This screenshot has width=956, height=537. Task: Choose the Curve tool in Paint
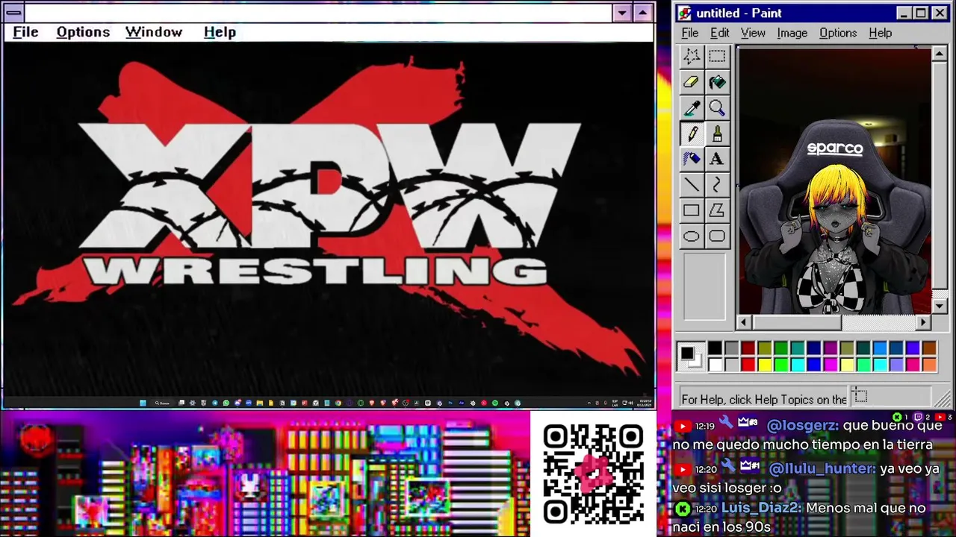pos(717,185)
